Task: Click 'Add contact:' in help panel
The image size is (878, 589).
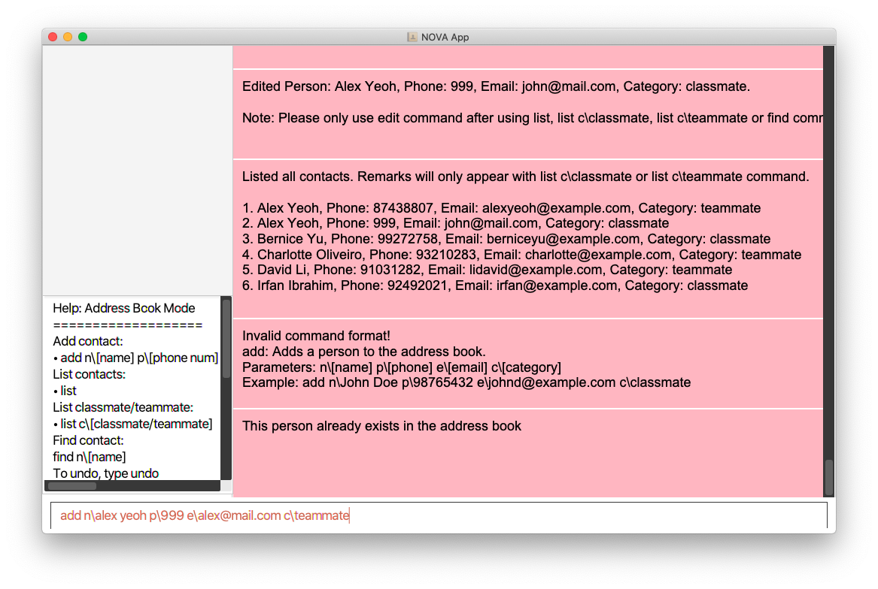Action: pyautogui.click(x=88, y=341)
